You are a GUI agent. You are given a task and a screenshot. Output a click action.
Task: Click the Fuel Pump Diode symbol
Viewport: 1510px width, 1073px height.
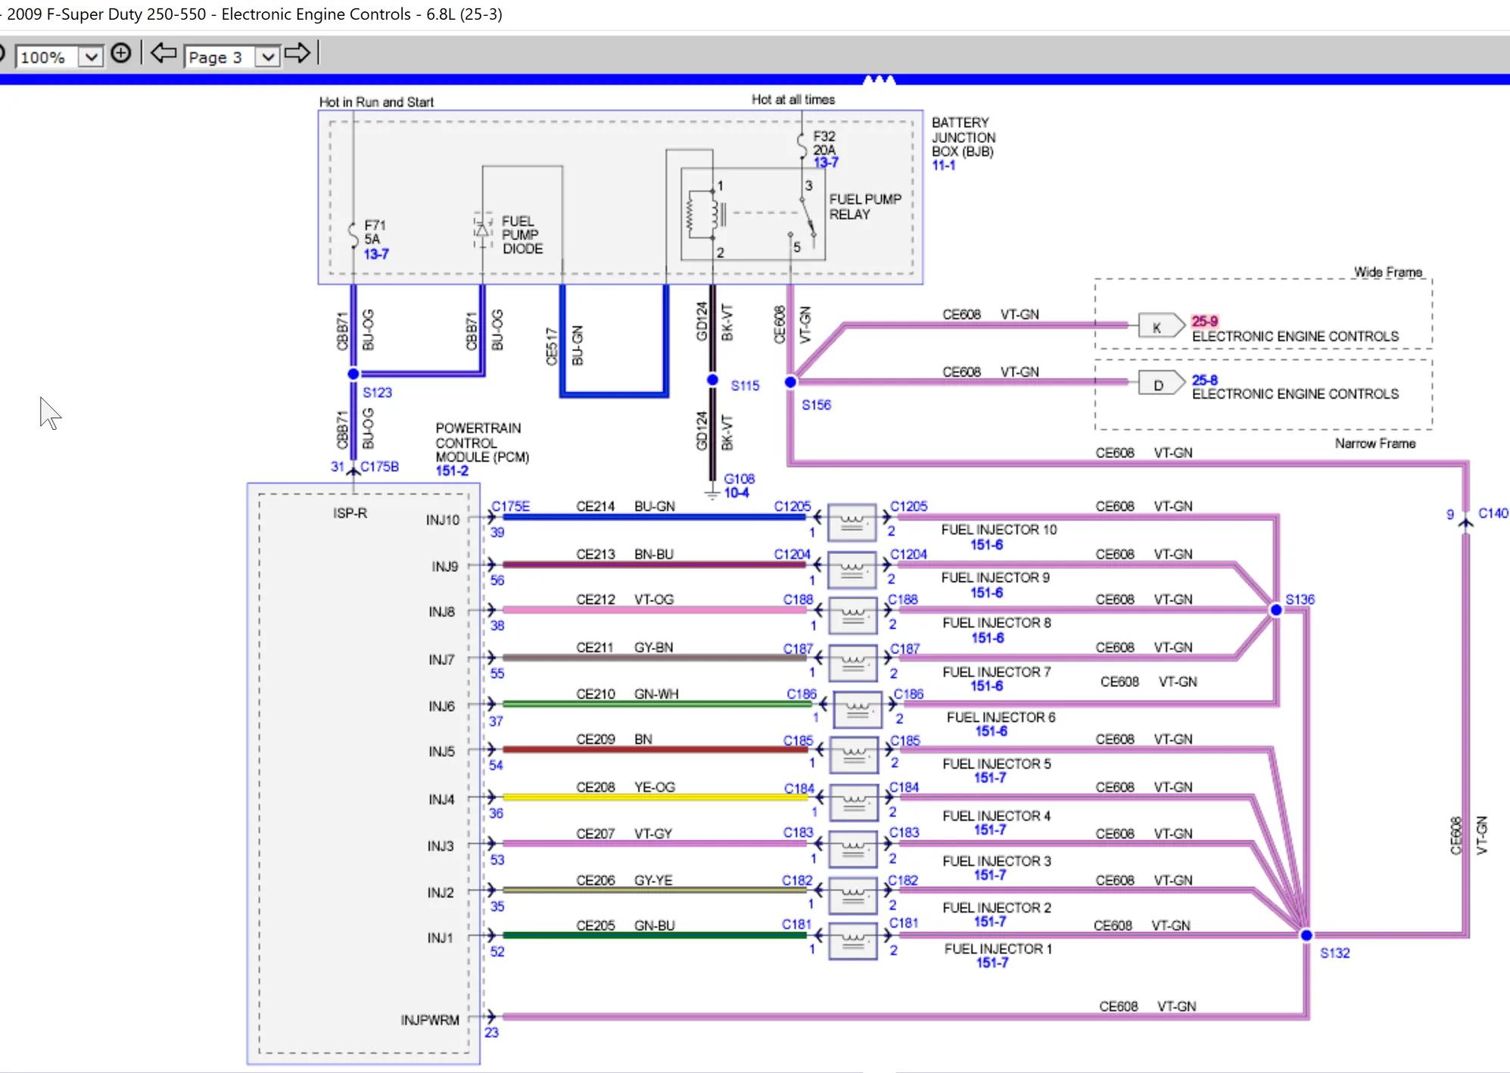coord(483,231)
